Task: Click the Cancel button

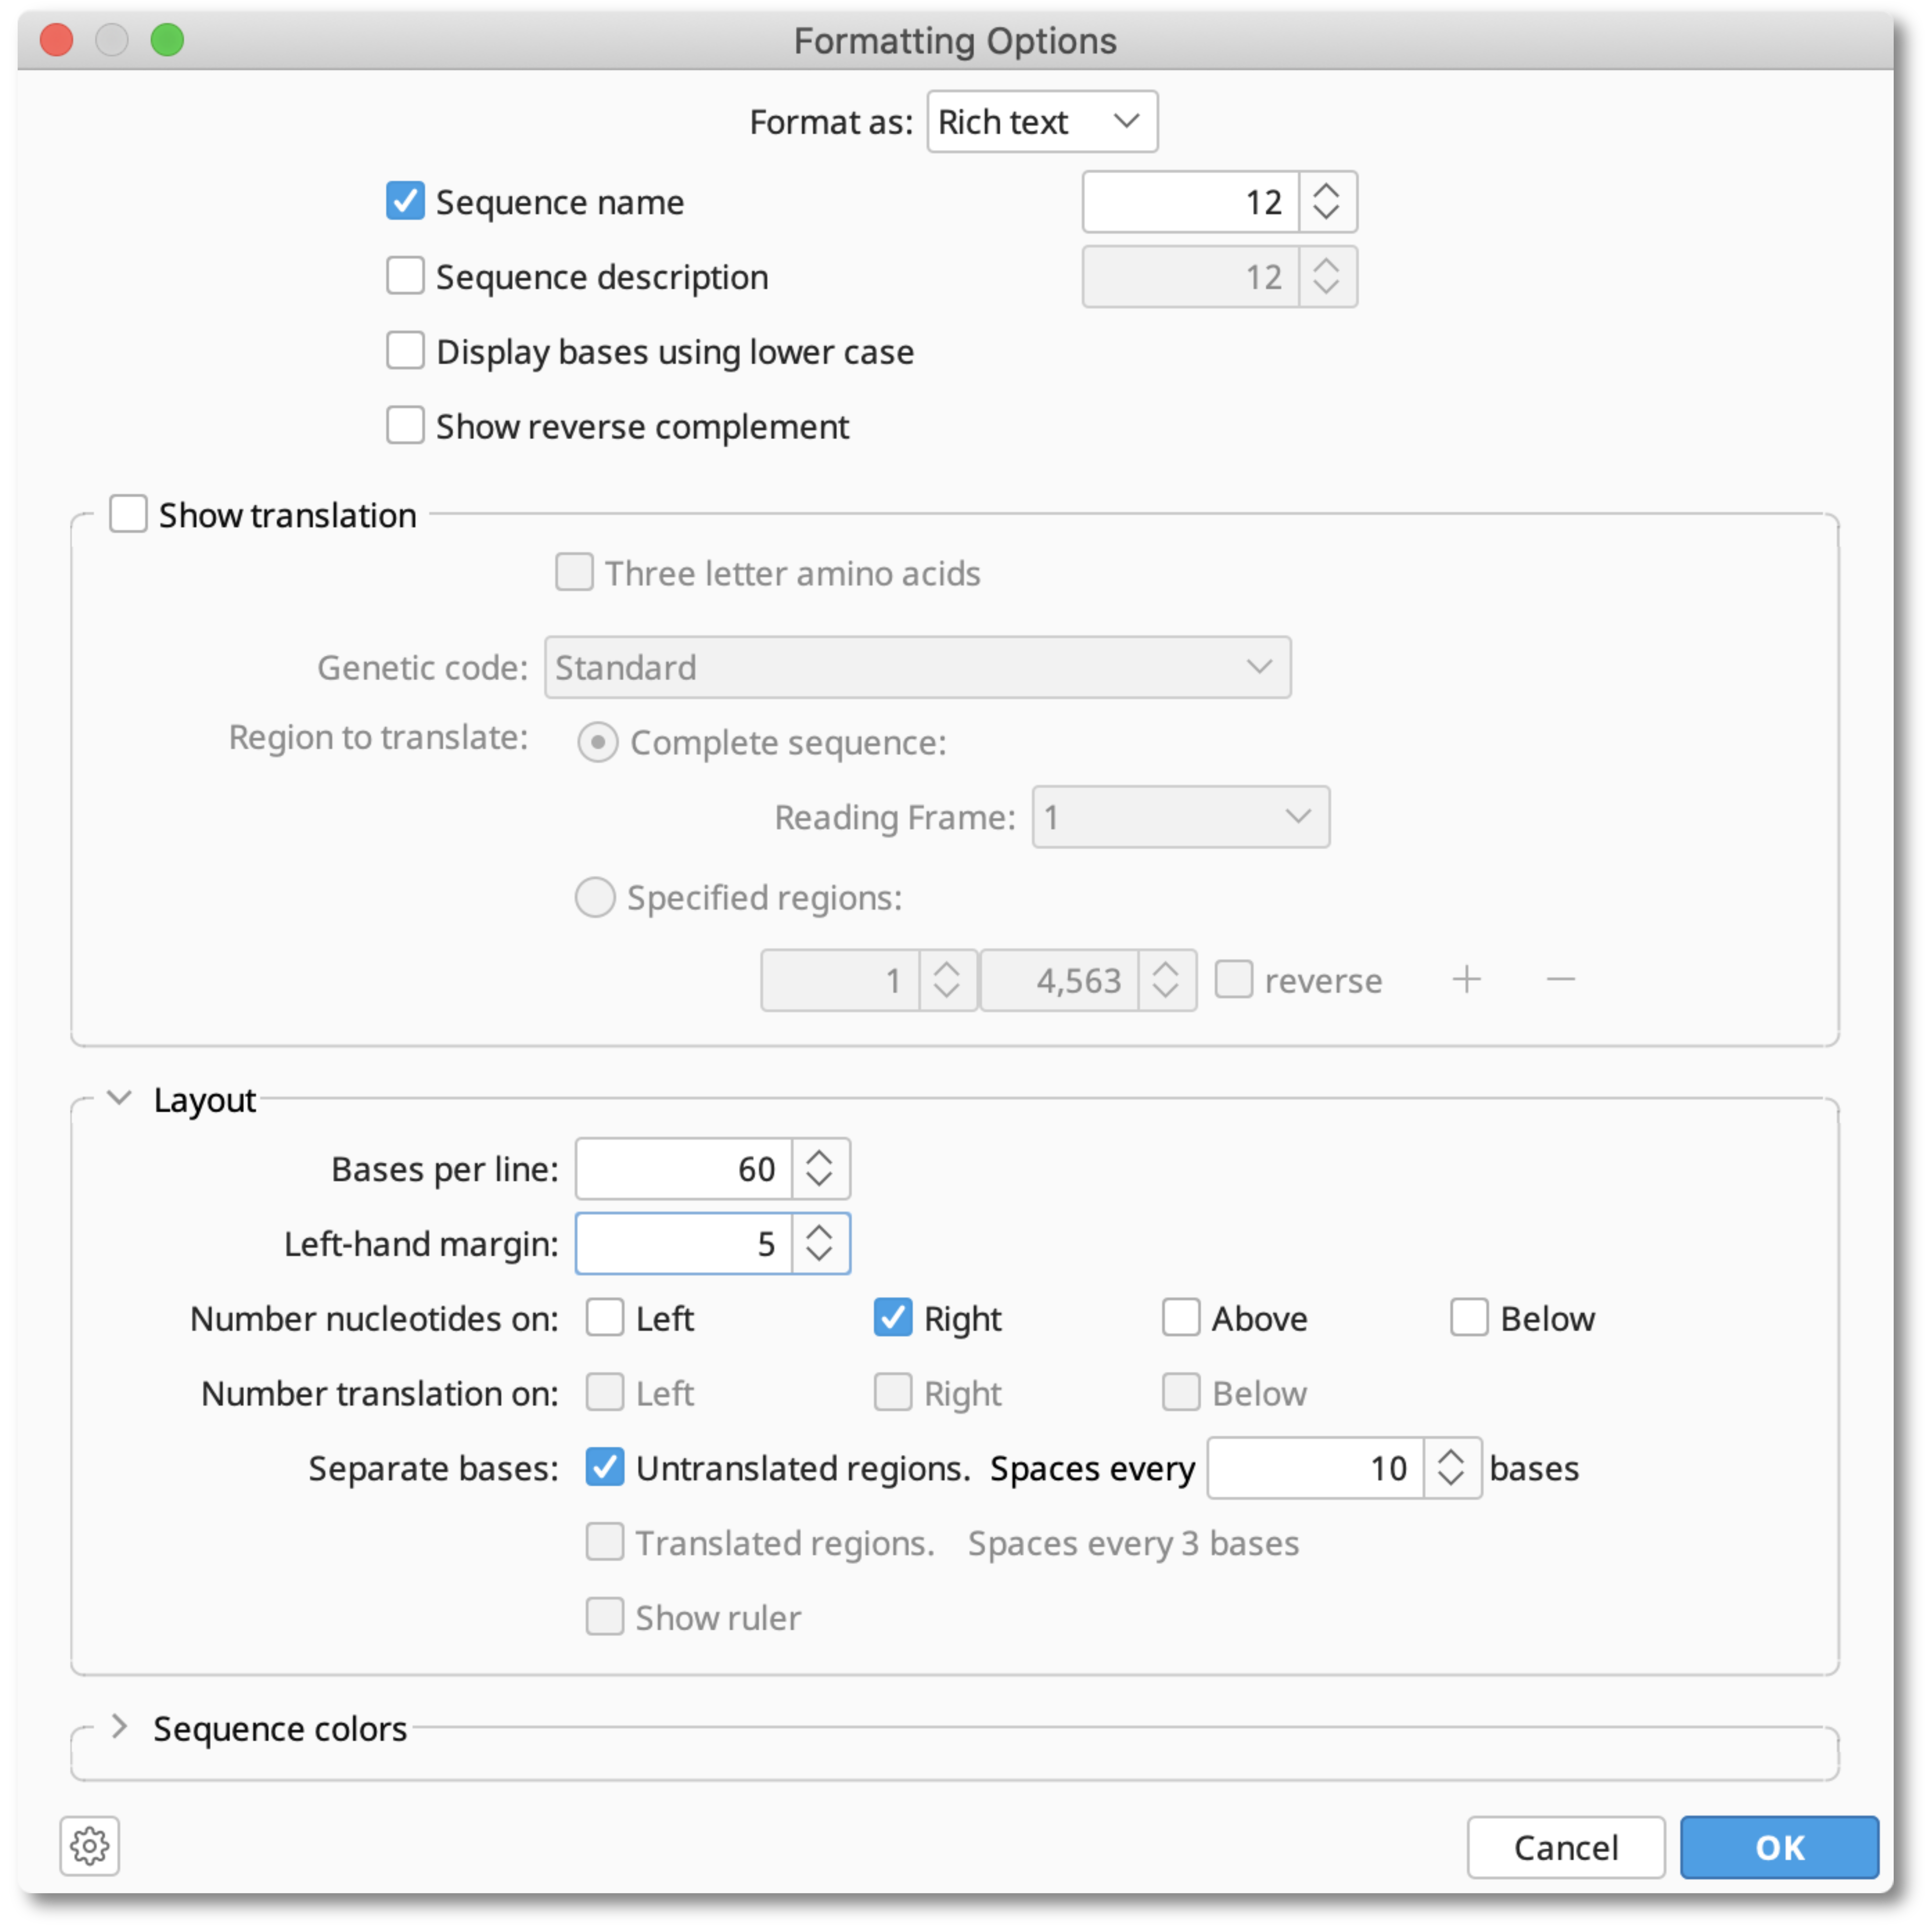Action: [1565, 1847]
